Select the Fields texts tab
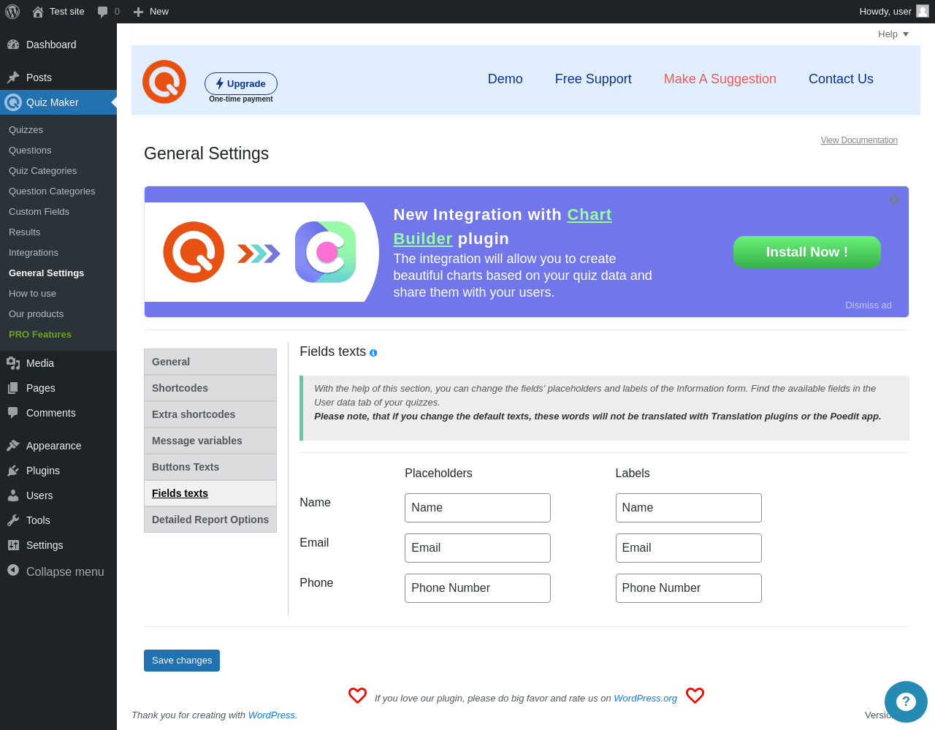Viewport: 935px width, 730px height. [210, 493]
